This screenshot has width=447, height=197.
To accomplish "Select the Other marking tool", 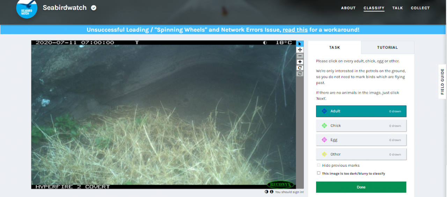I will [x=361, y=154].
